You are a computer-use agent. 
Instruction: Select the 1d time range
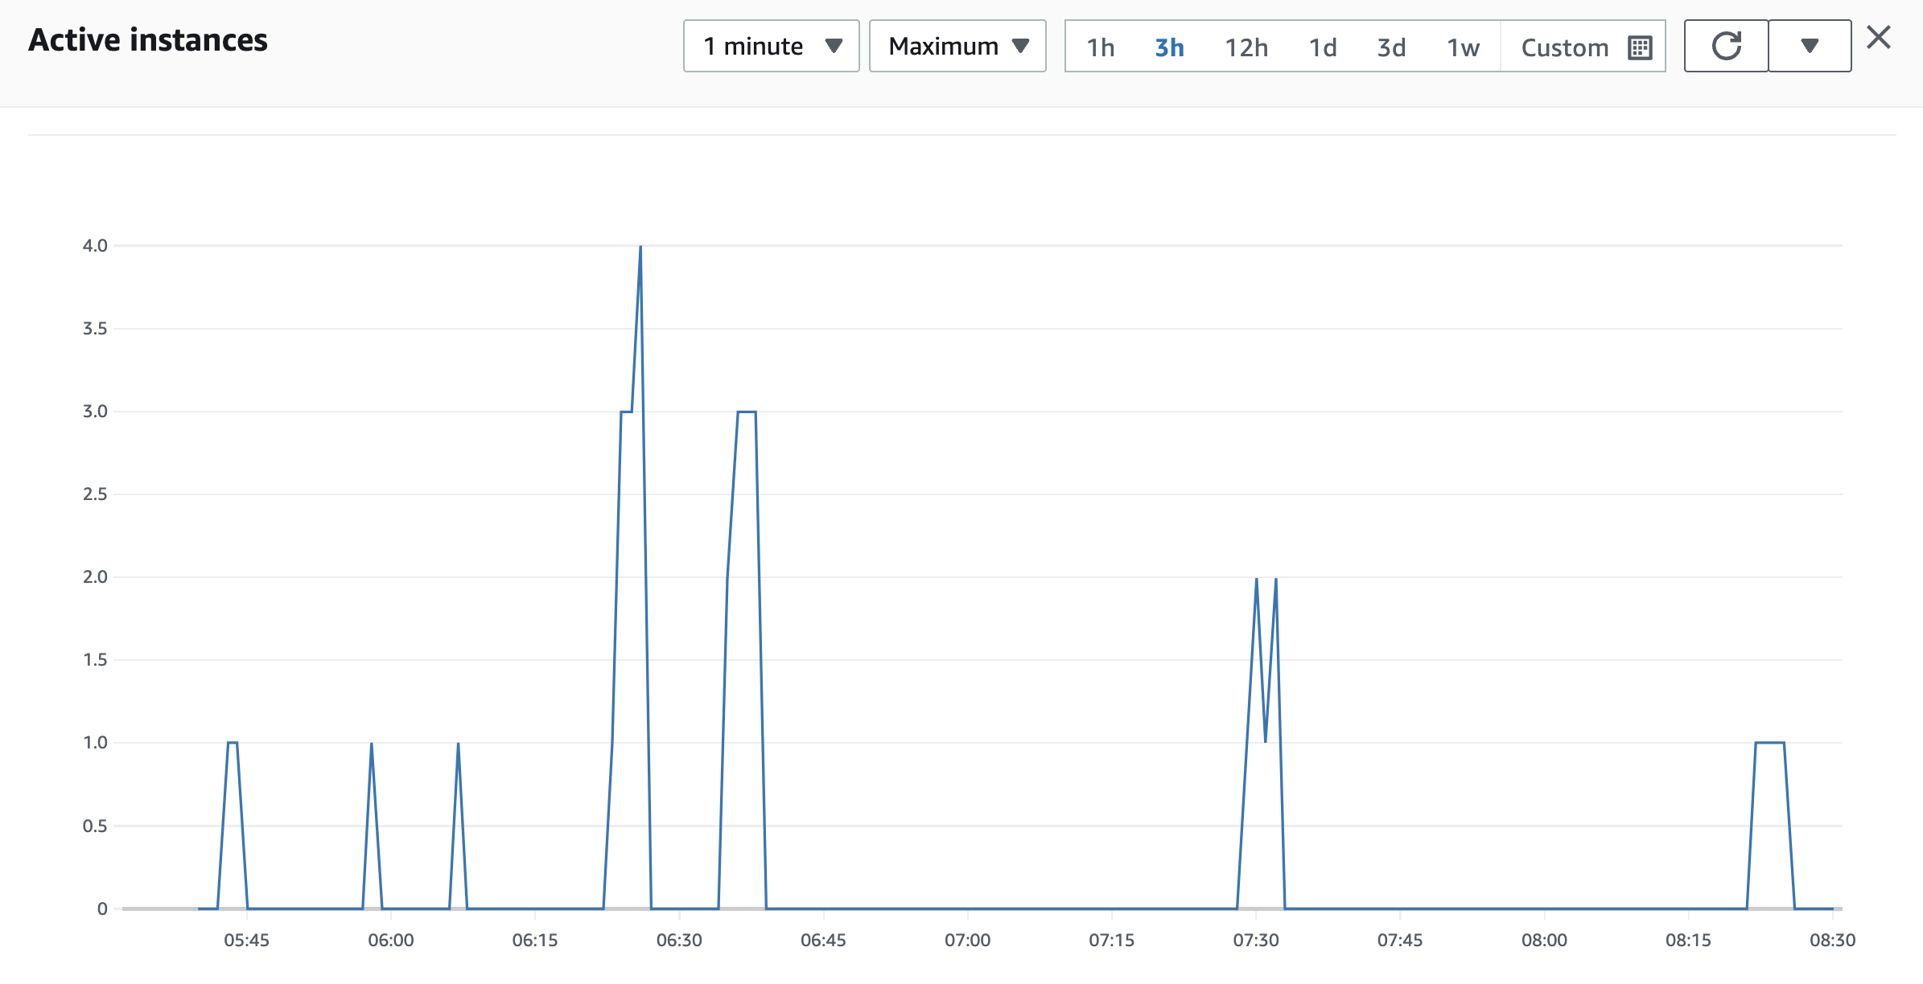click(x=1323, y=47)
